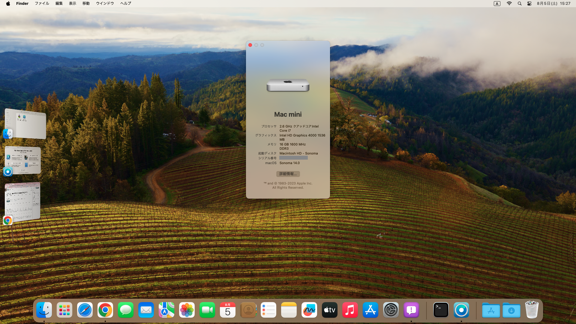
Task: Open Contacts app in the Dock
Action: [x=248, y=310]
